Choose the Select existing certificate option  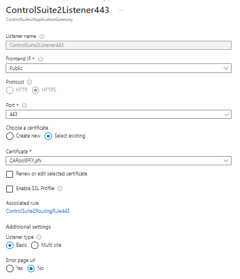pyautogui.click(x=48, y=136)
